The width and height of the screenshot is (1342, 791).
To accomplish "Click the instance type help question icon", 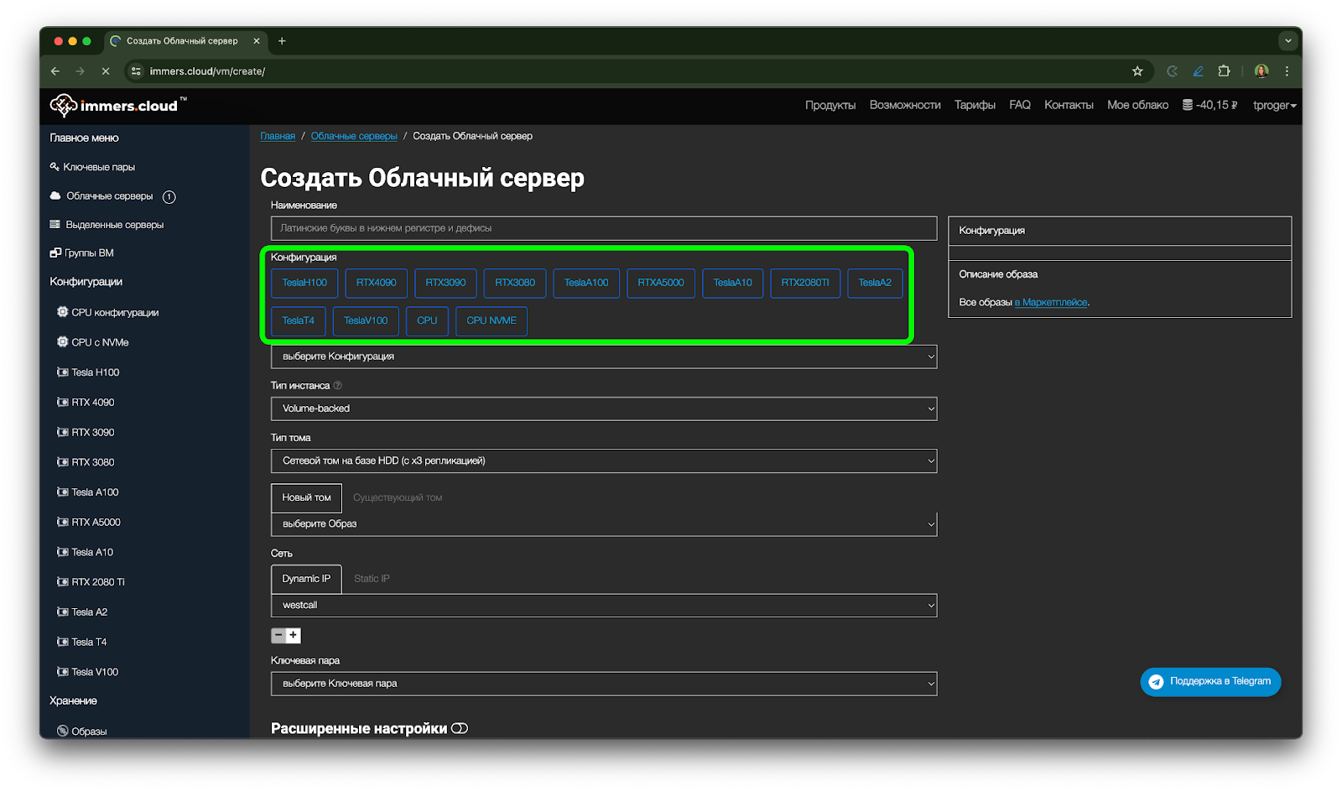I will (x=338, y=386).
